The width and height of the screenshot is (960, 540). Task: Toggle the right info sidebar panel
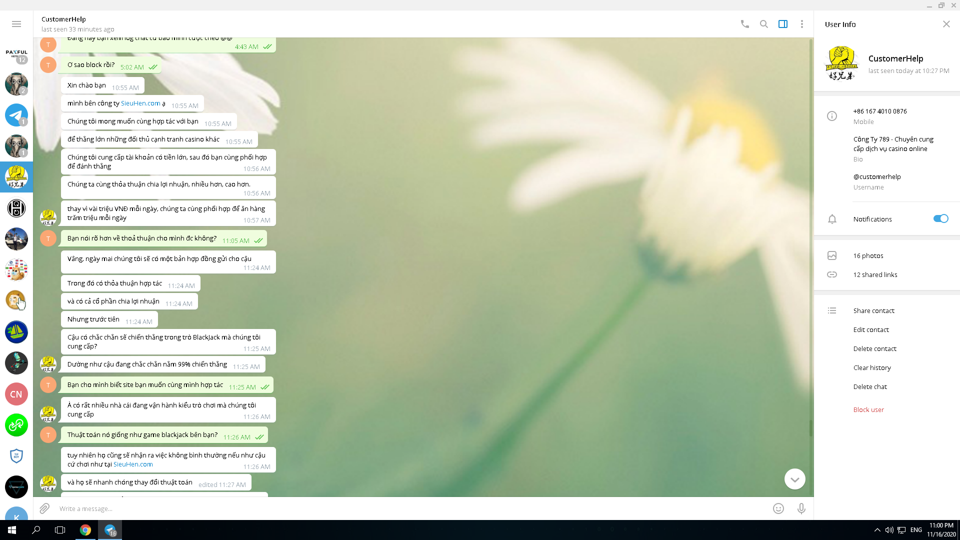point(782,24)
